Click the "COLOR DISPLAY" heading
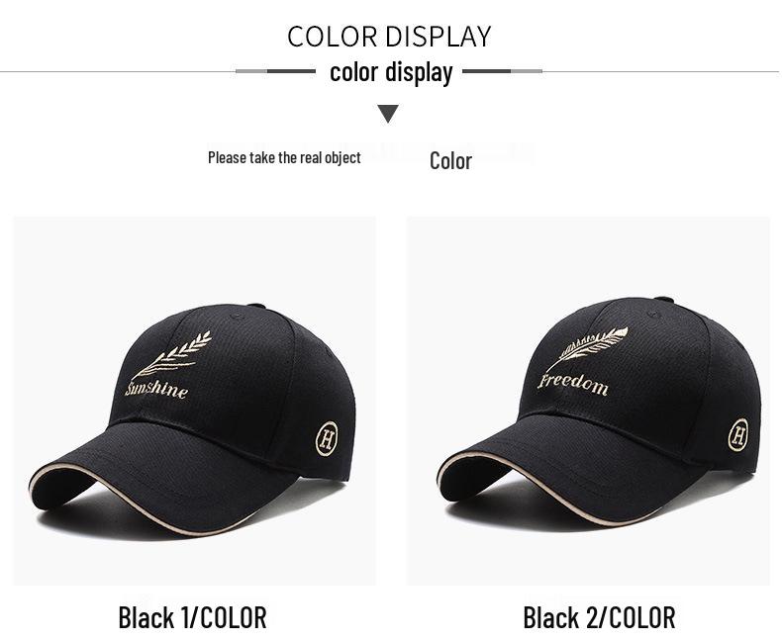This screenshot has width=782, height=642. click(x=389, y=37)
